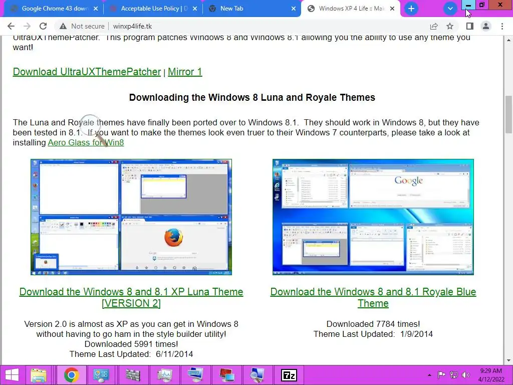Show hidden system tray icons
The image size is (513, 385).
pos(429,375)
